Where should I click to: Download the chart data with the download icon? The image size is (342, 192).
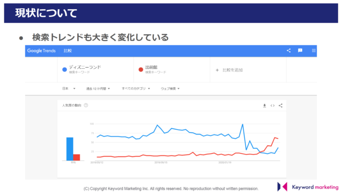264,106
